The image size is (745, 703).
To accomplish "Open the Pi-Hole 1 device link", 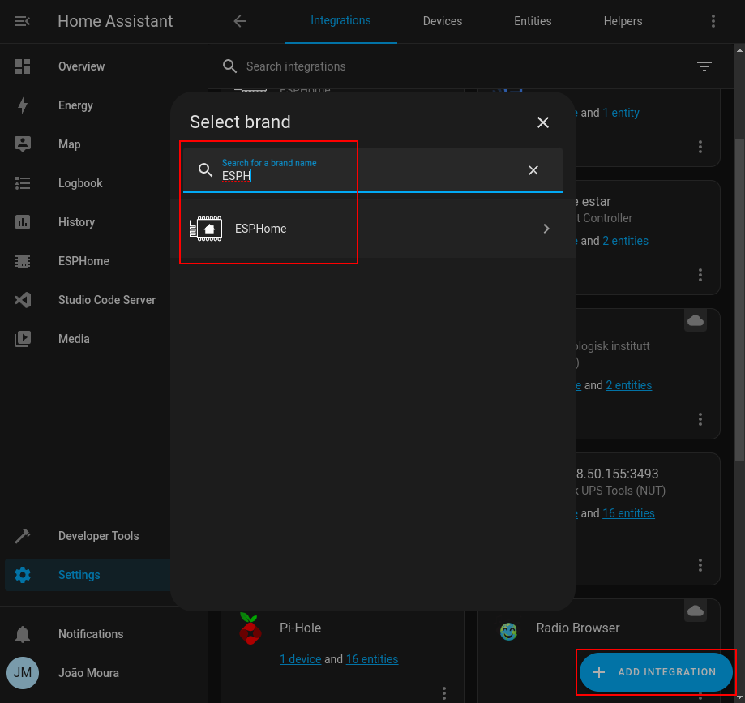I will click(300, 659).
